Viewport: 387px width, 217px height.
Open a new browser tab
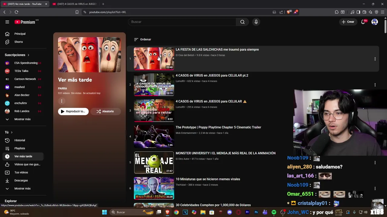coord(103,4)
